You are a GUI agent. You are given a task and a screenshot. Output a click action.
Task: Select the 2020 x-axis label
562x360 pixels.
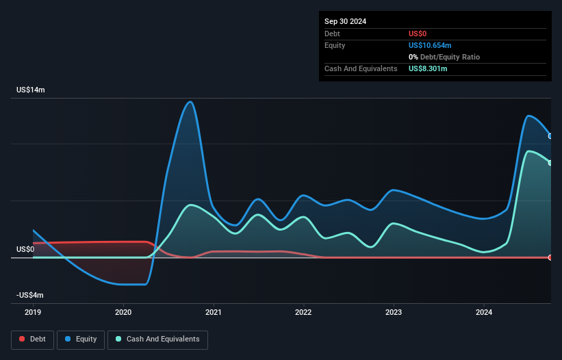[x=123, y=312]
